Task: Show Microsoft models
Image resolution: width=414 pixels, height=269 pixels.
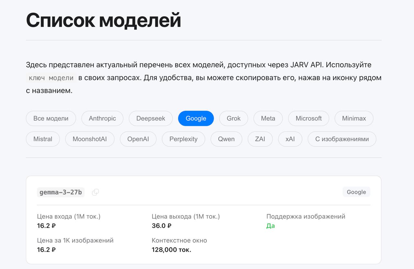Action: pos(309,118)
